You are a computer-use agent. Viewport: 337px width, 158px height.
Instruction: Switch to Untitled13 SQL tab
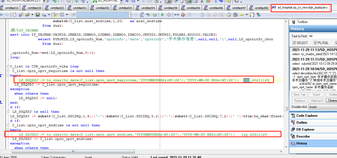pos(10,8)
